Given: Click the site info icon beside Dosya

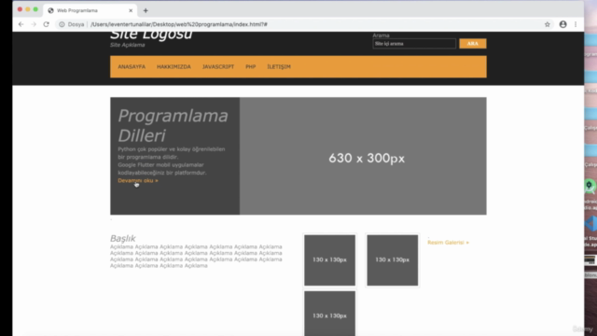Looking at the screenshot, I should (x=62, y=24).
